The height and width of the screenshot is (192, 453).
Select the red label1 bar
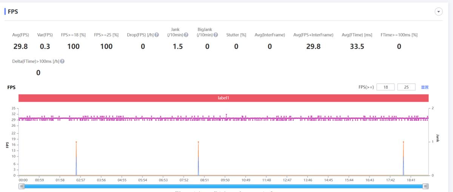[x=223, y=98]
